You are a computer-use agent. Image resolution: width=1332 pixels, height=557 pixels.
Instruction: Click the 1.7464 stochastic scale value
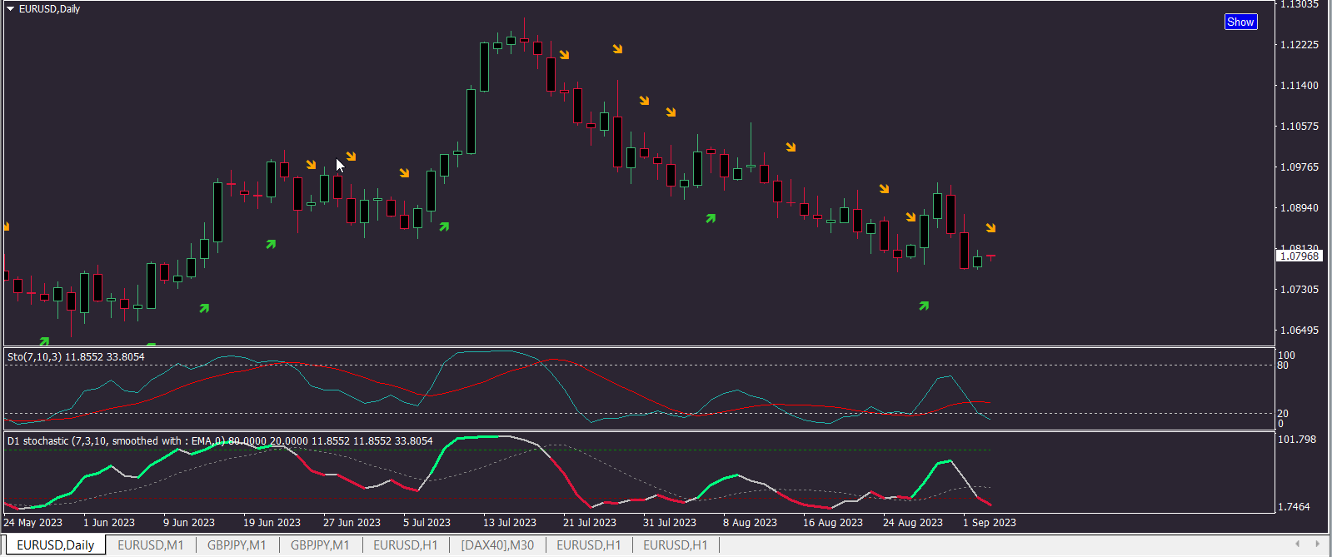[x=1294, y=507]
